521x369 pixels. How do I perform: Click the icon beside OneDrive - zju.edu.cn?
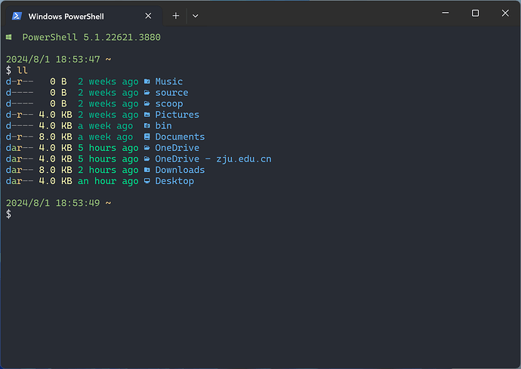(147, 158)
